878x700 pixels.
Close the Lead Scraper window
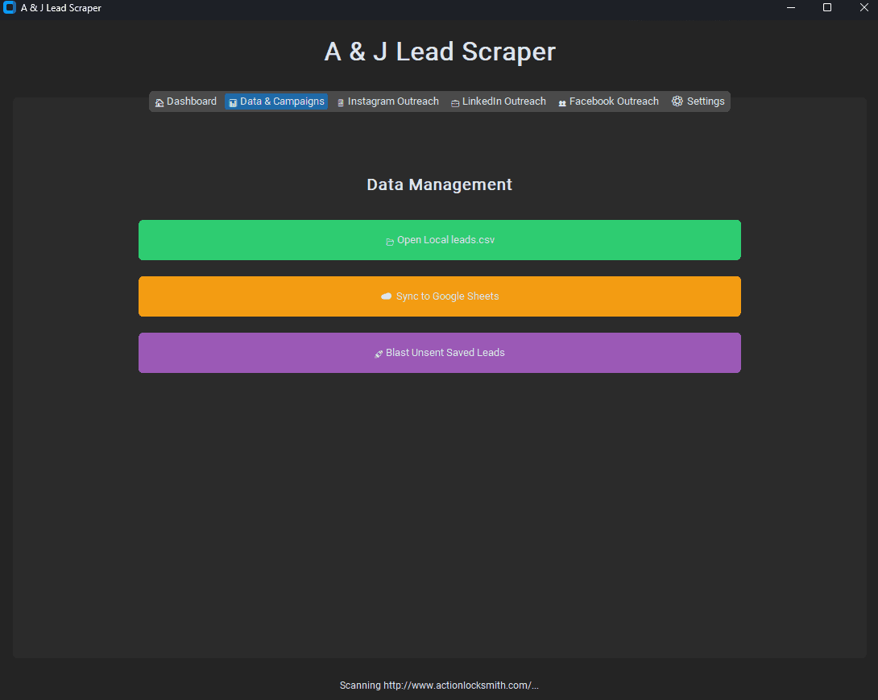[x=864, y=8]
